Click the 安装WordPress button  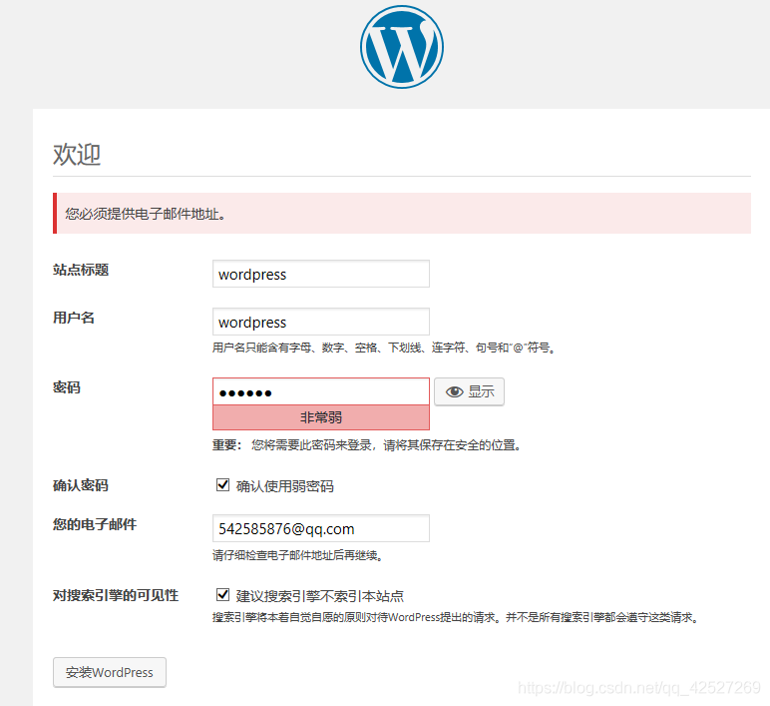click(x=110, y=672)
